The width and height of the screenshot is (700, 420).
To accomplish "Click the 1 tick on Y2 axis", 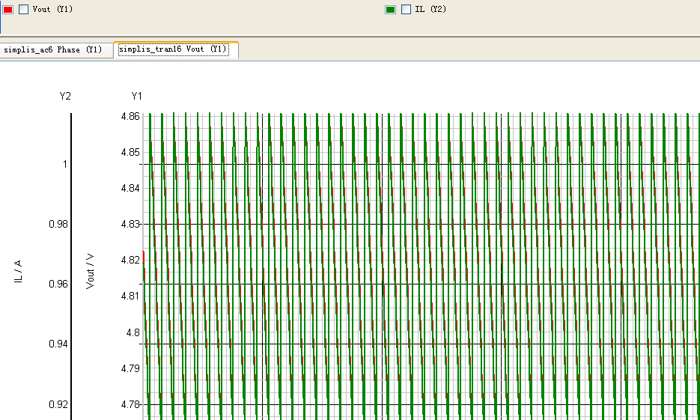I will (x=65, y=164).
